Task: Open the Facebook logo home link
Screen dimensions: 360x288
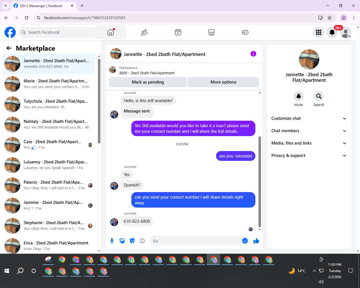Action: [10, 32]
